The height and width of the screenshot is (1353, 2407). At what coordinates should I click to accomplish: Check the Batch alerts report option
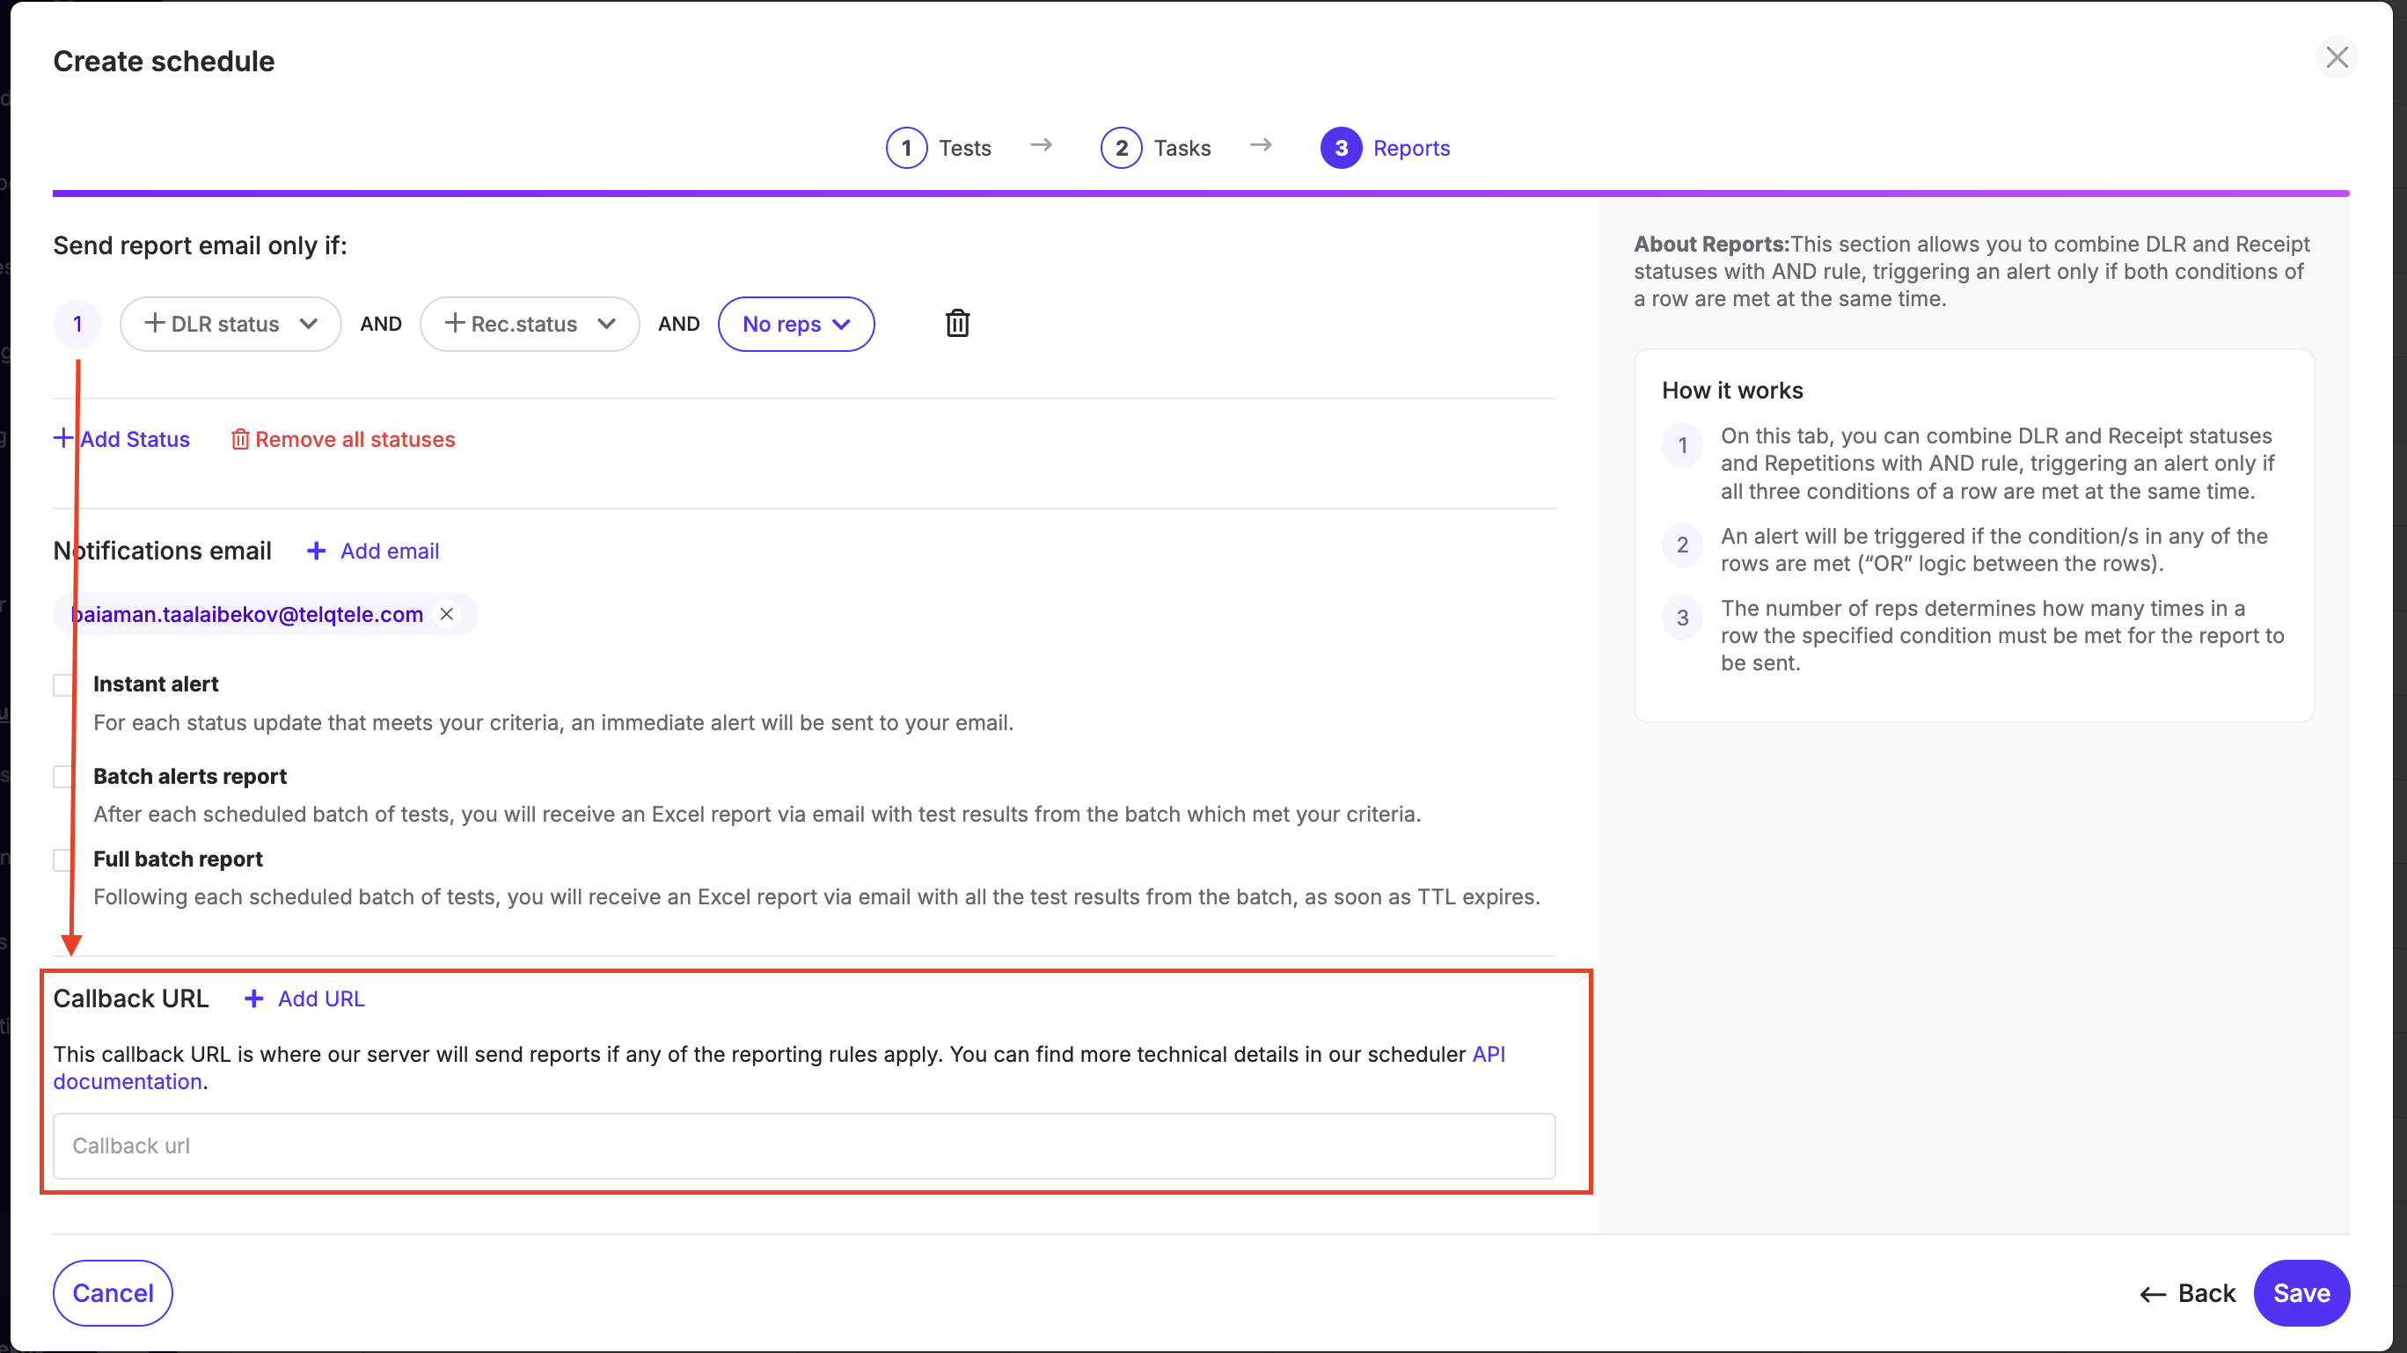[x=63, y=777]
